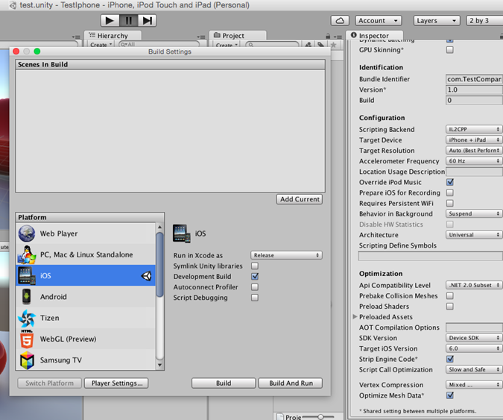The height and width of the screenshot is (420, 503).
Task: Switch to the Hierarchy tab
Action: (113, 35)
